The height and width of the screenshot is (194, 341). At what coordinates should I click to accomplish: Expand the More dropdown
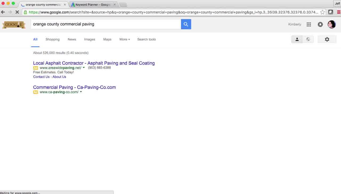tap(125, 39)
